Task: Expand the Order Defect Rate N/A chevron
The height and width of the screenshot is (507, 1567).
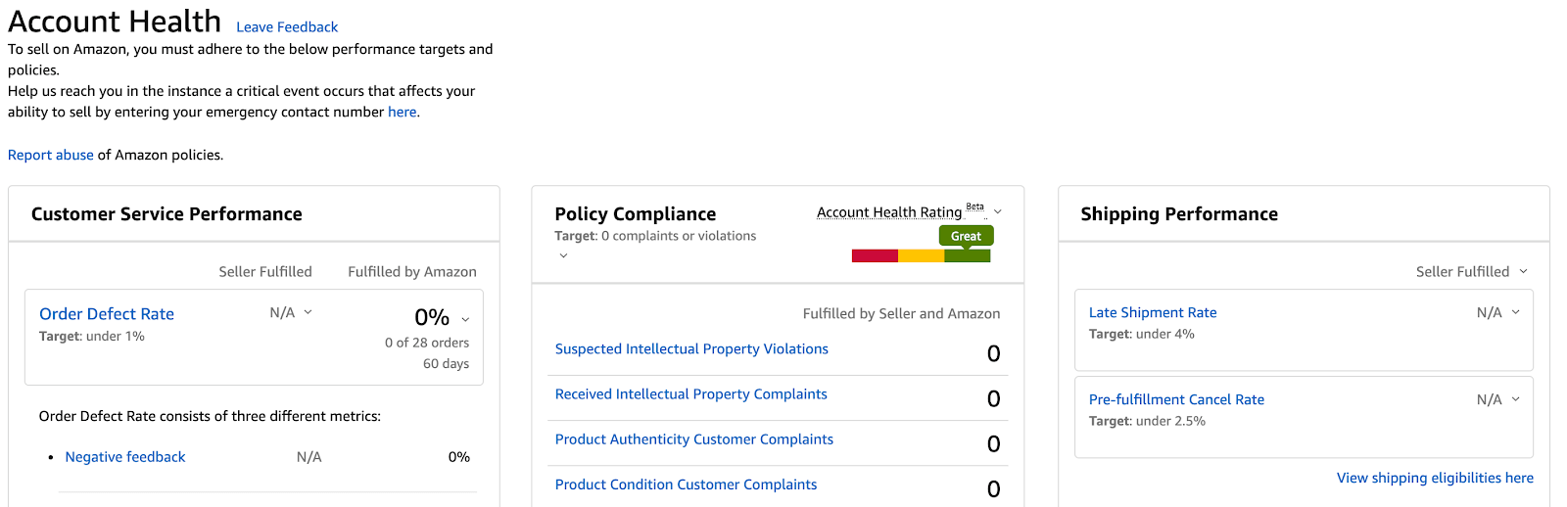Action: click(308, 312)
